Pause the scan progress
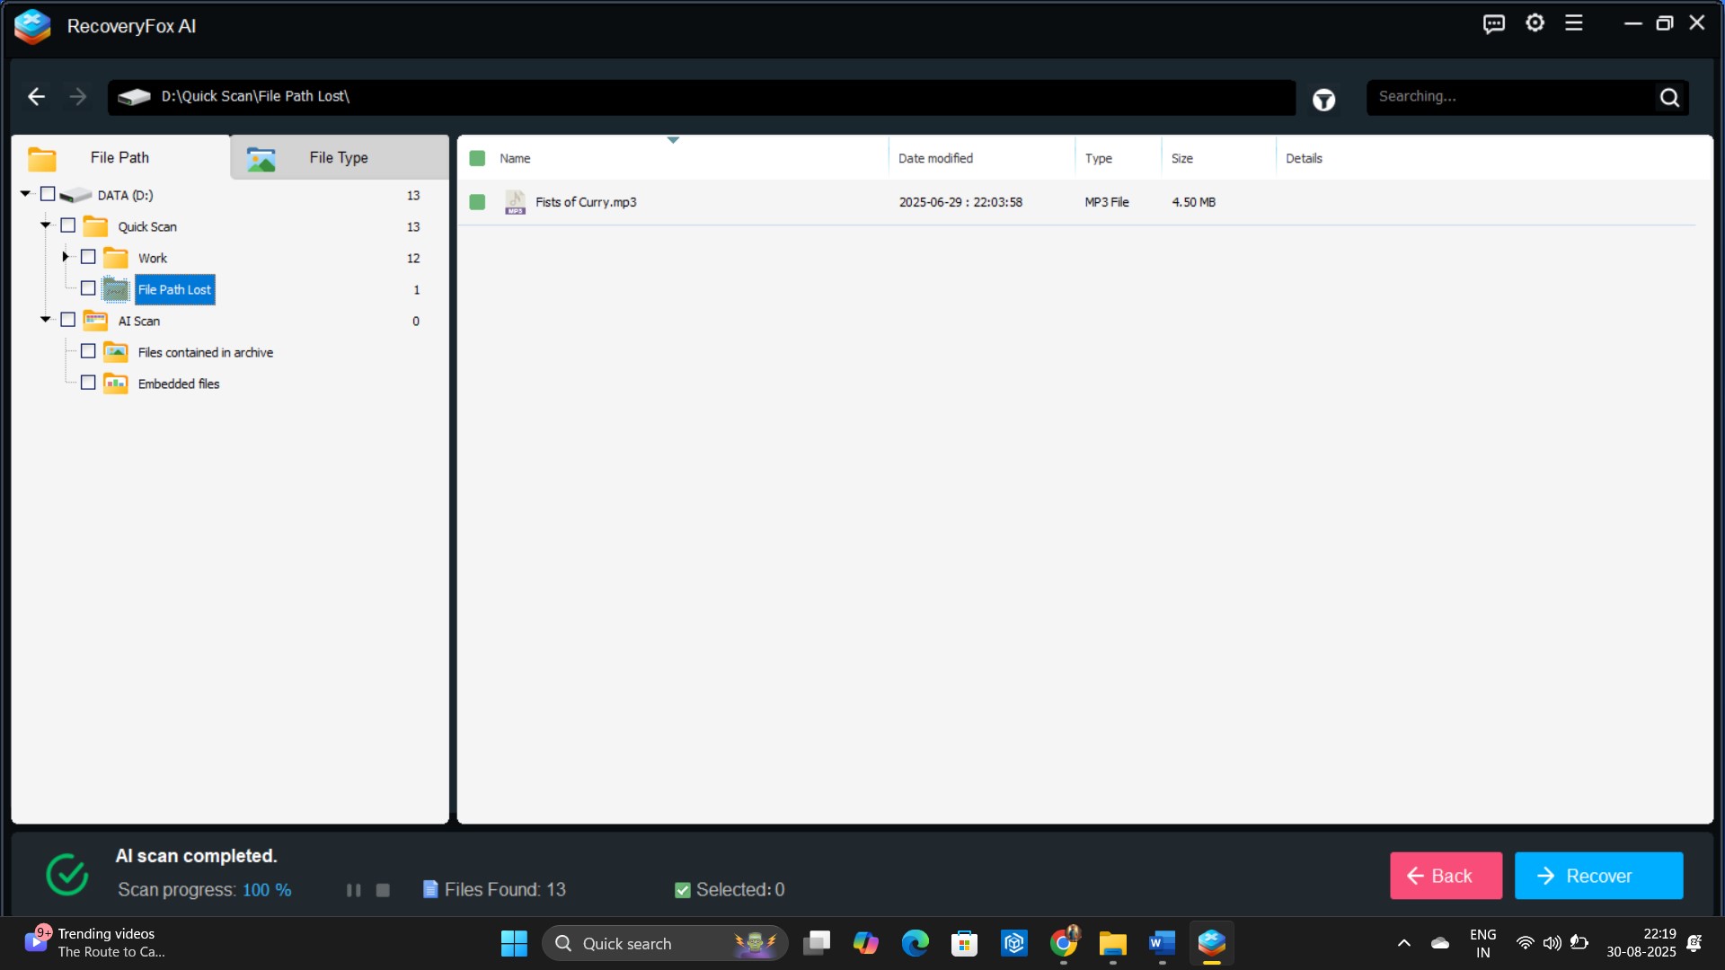The width and height of the screenshot is (1725, 970). pos(353,890)
